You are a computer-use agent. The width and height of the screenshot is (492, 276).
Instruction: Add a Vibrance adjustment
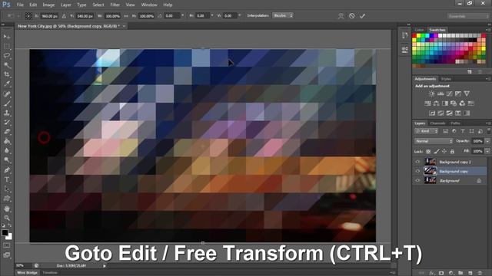467,94
